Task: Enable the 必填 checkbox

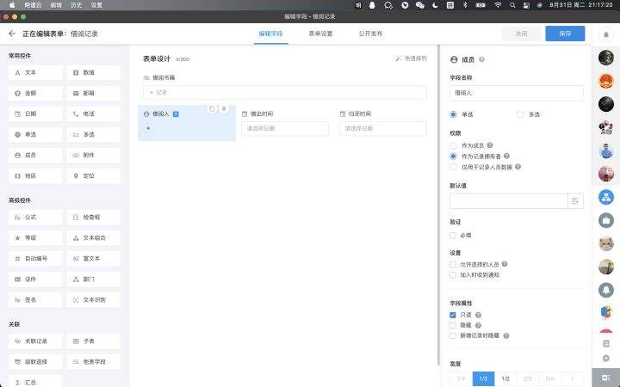Action: (454, 234)
